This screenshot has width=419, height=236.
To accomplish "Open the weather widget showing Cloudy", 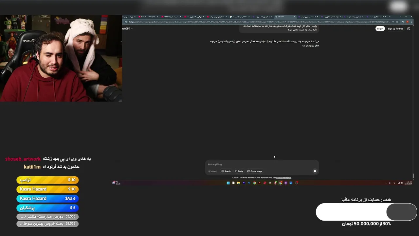I will (x=116, y=183).
